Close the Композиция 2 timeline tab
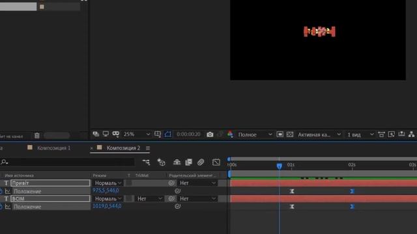 (x=91, y=148)
